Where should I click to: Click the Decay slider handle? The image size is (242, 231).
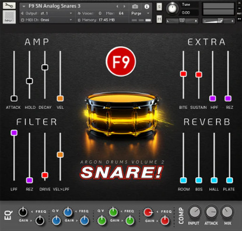[x=45, y=67]
